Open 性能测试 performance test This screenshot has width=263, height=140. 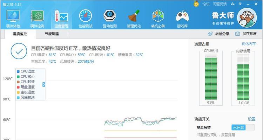86,19
